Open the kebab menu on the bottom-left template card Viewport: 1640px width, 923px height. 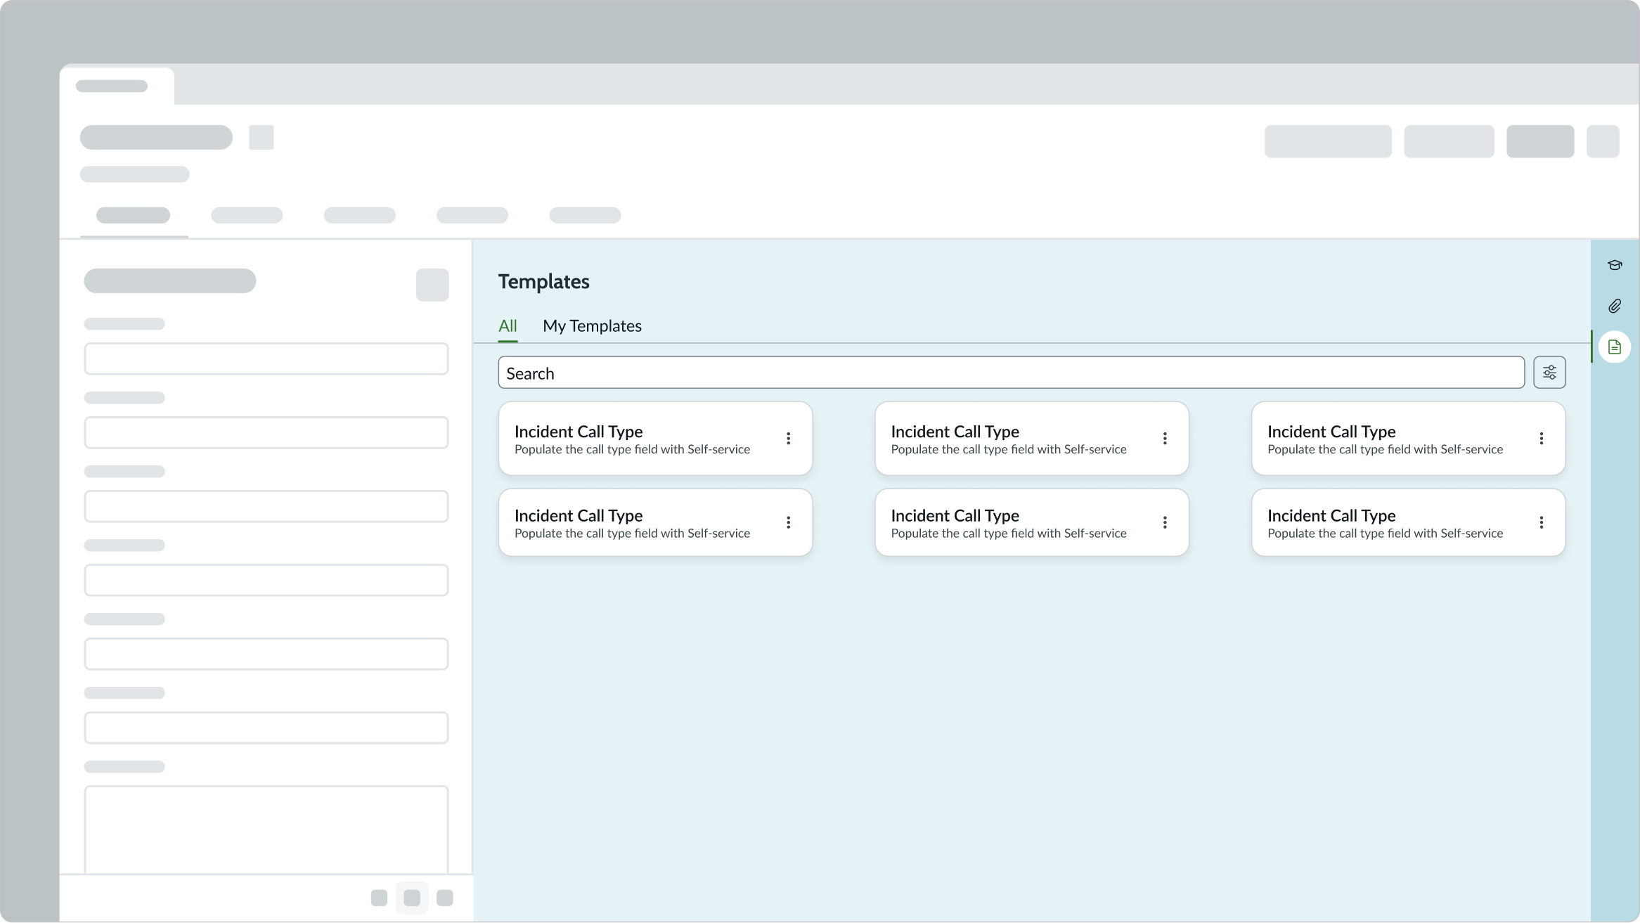(x=788, y=522)
